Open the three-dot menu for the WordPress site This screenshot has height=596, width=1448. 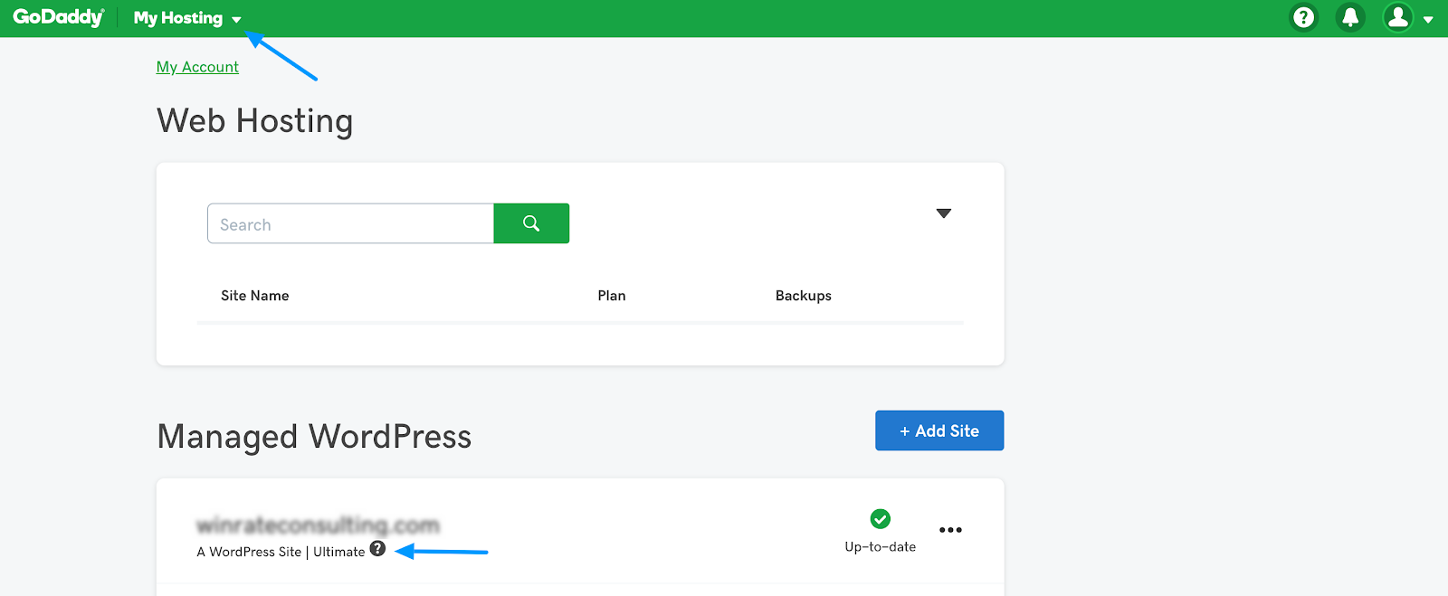[x=950, y=530]
